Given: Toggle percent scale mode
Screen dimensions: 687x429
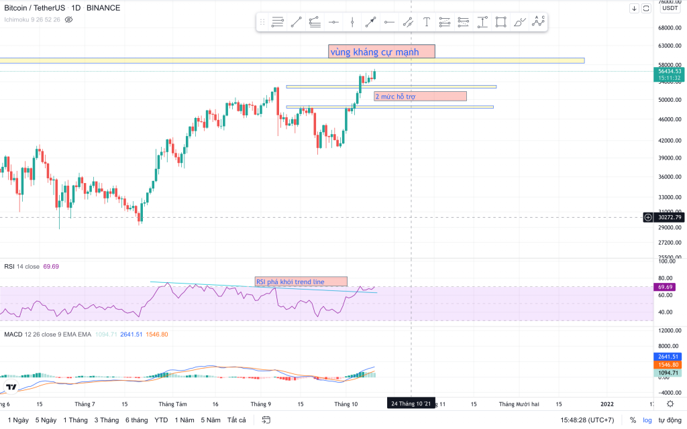Looking at the screenshot, I should tap(633, 420).
